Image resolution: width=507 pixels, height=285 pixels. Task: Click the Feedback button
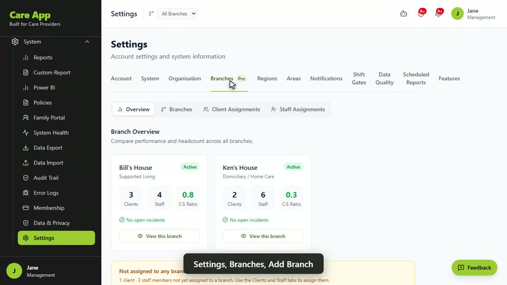pyautogui.click(x=474, y=268)
